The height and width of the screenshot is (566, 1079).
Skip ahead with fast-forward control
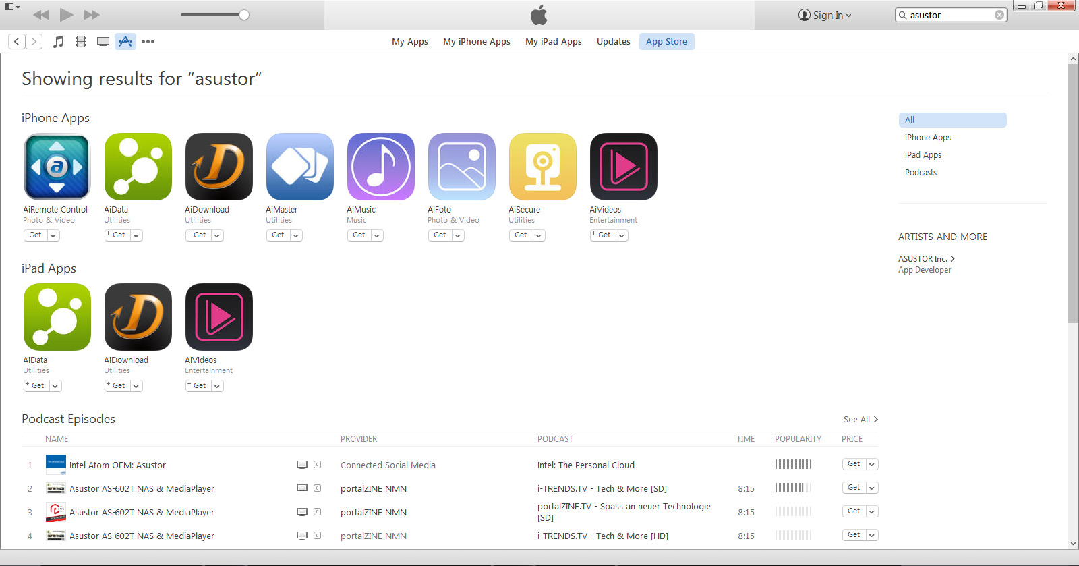(92, 15)
